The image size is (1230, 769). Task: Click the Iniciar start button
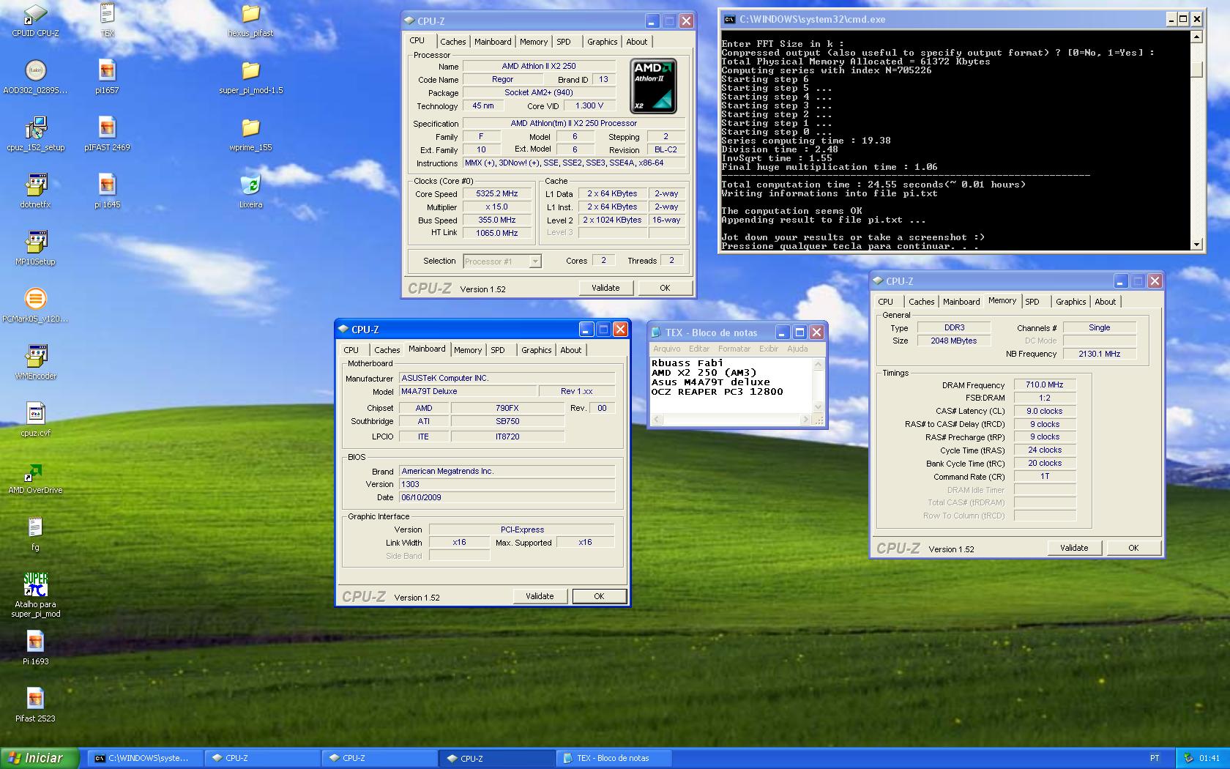pyautogui.click(x=40, y=758)
